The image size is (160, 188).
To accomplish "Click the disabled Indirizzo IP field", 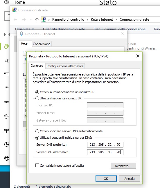I will click(x=105, y=105).
